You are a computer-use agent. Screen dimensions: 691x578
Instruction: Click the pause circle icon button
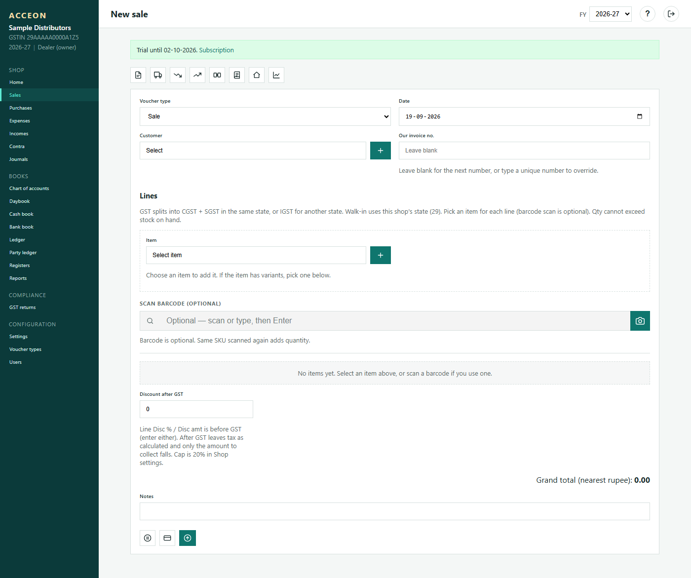(x=148, y=538)
